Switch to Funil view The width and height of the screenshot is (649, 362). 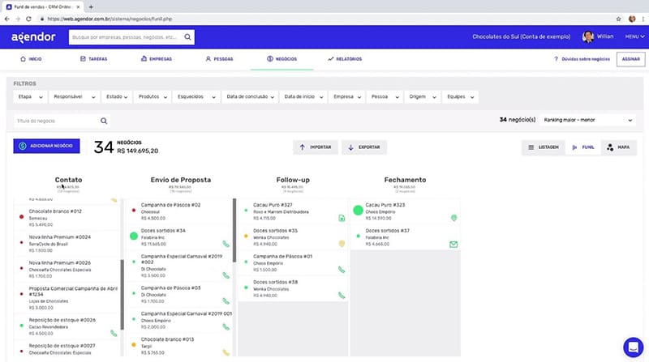(x=582, y=147)
